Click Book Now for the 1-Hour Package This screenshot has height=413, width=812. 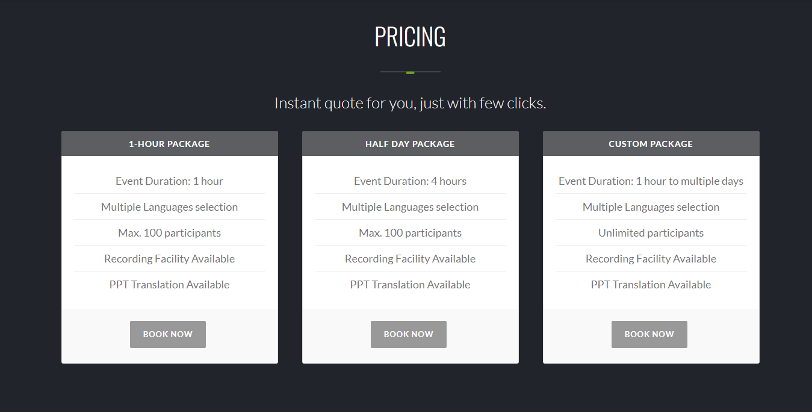(x=168, y=334)
